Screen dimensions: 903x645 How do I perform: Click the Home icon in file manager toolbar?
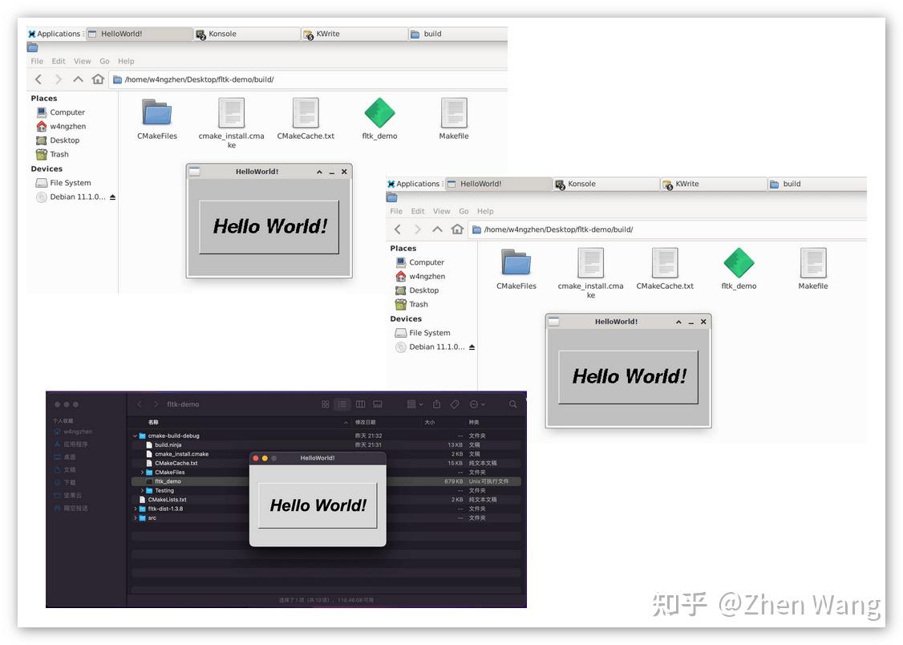[98, 79]
